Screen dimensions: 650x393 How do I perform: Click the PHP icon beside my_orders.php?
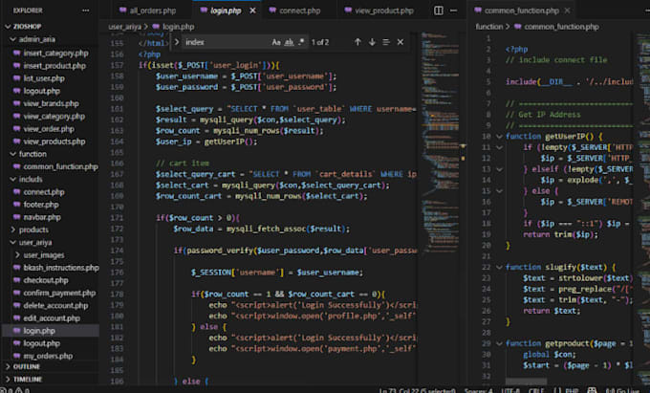16,356
